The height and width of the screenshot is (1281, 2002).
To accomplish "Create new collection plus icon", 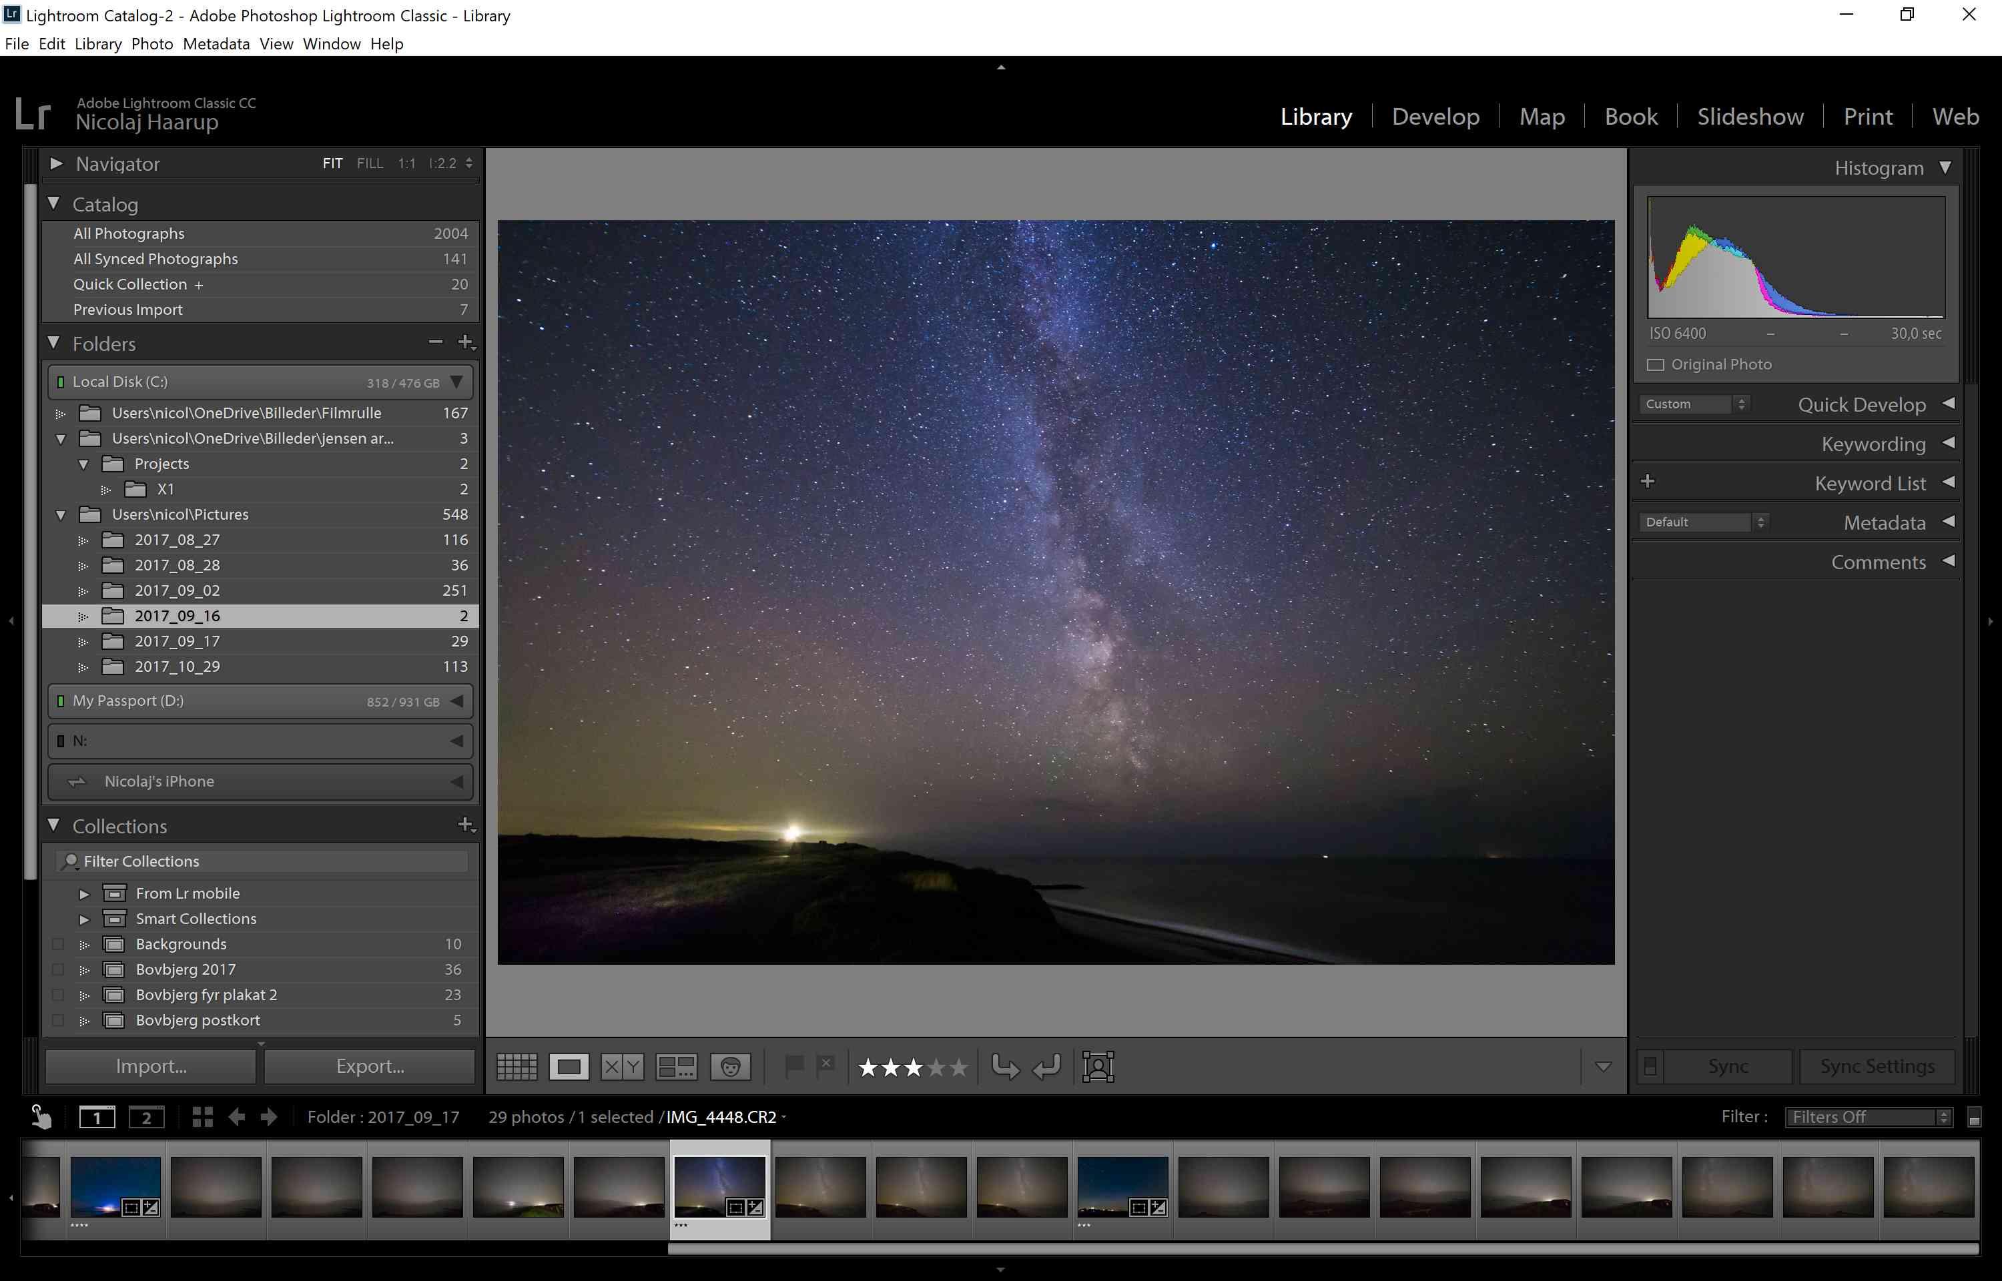I will tap(466, 825).
